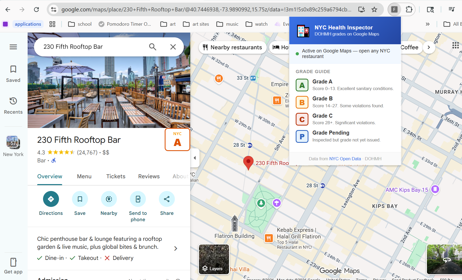Show more map category chips arrow
The image size is (462, 280).
point(429,47)
